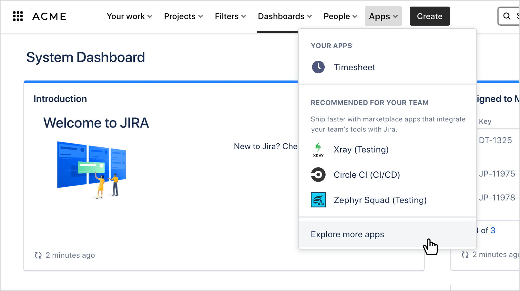Click RECOMMENDED FOR YOUR TEAM label
The width and height of the screenshot is (520, 291).
pos(370,103)
